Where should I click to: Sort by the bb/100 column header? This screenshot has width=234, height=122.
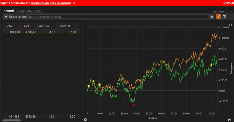click(65, 26)
